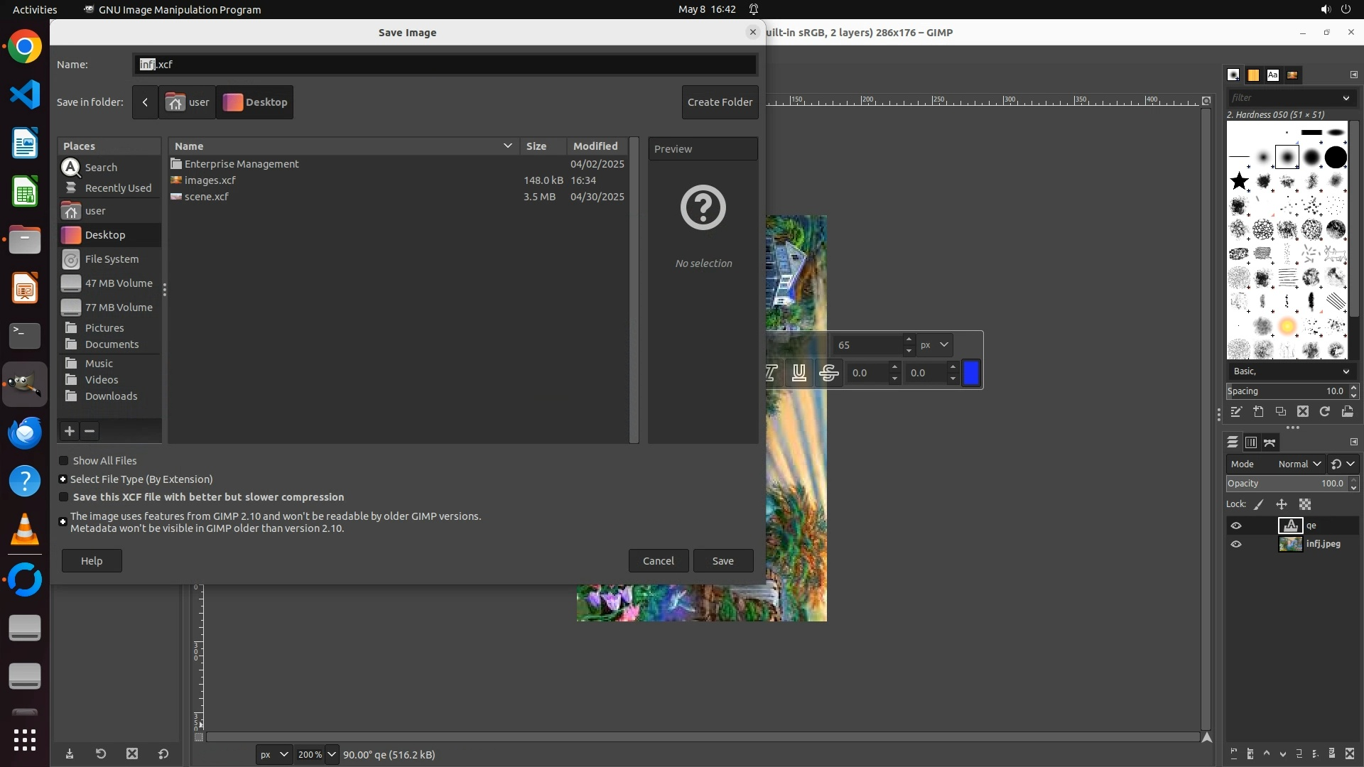Screen dimensions: 1364x767
Task: Open Thunderbird from the dock
Action: (25, 433)
